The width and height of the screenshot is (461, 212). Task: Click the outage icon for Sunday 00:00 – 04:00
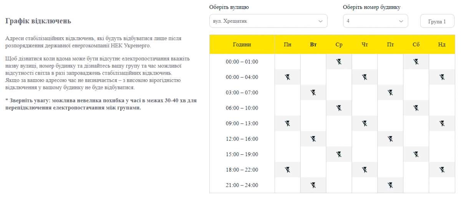coord(442,77)
